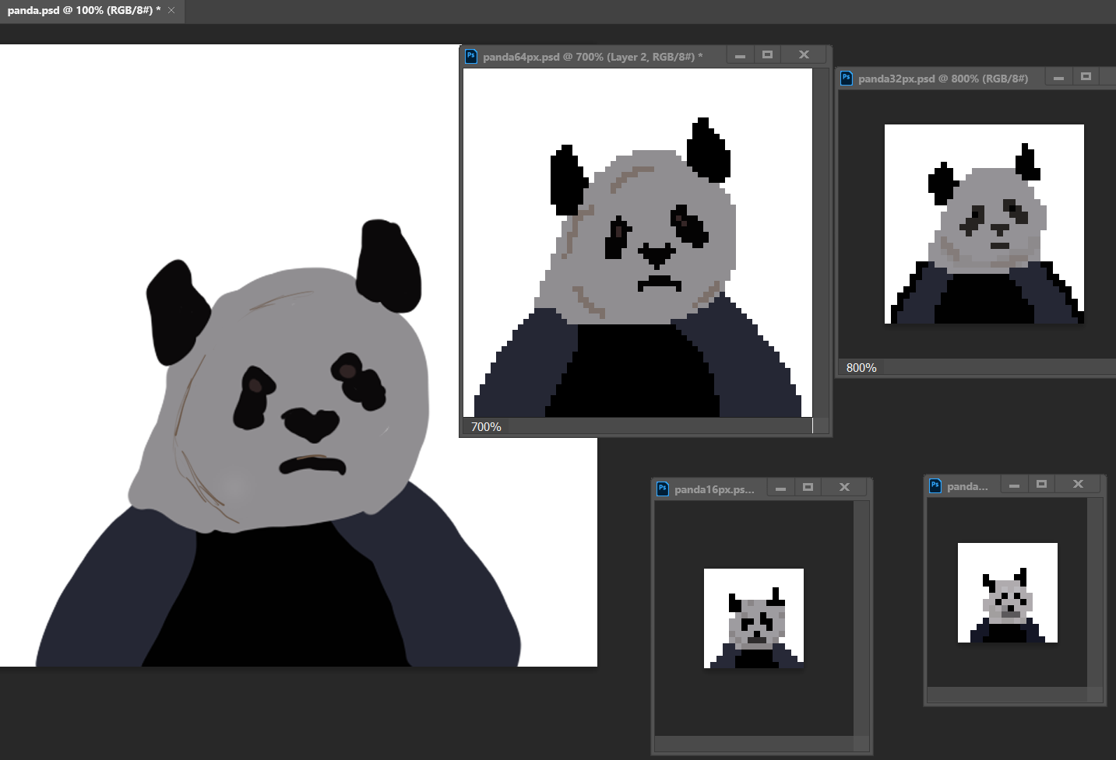Switch to the panda.psd document tab
This screenshot has height=760, width=1116.
(x=83, y=11)
